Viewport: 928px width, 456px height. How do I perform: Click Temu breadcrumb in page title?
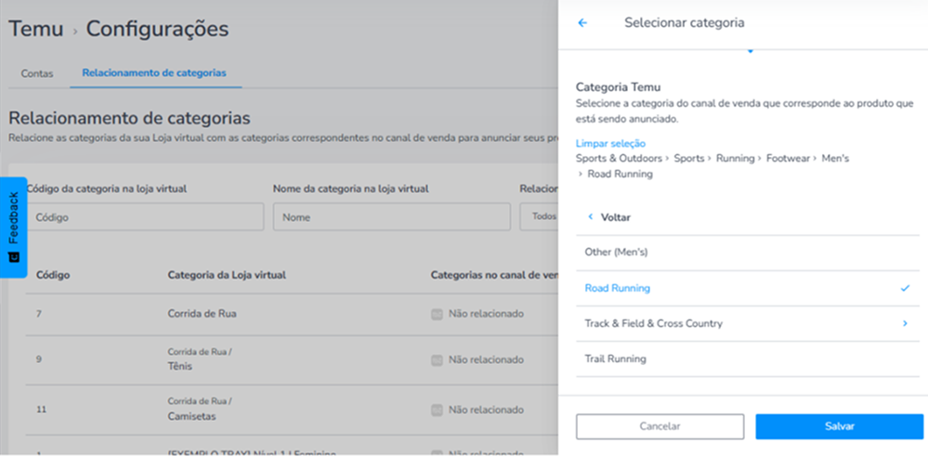pos(35,29)
